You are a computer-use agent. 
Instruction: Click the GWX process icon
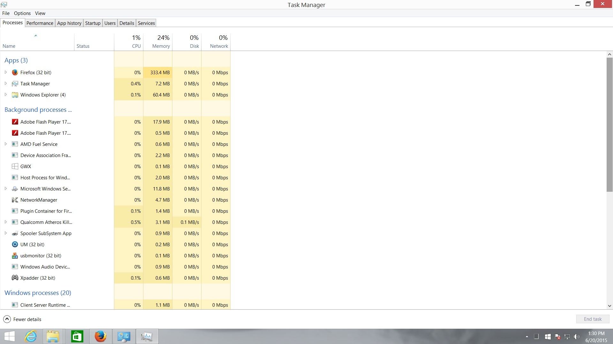(x=15, y=166)
